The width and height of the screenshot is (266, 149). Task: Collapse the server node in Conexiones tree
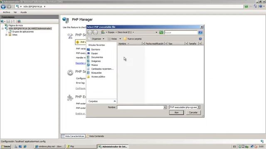(3, 29)
